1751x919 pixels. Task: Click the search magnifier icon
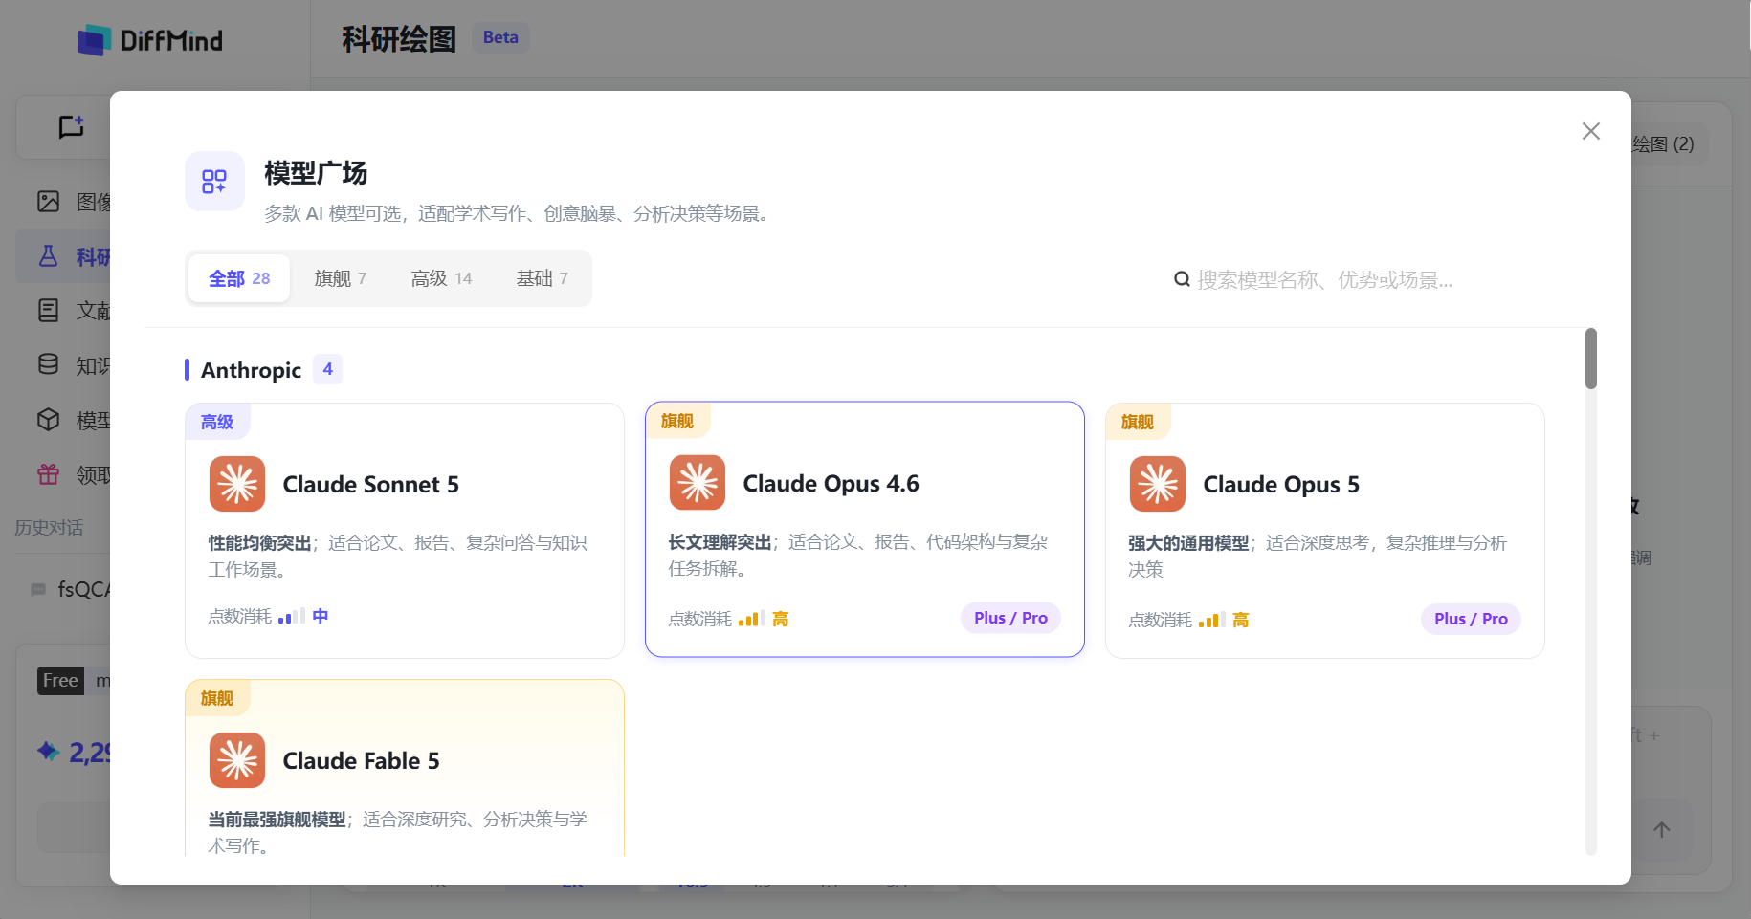(1182, 279)
